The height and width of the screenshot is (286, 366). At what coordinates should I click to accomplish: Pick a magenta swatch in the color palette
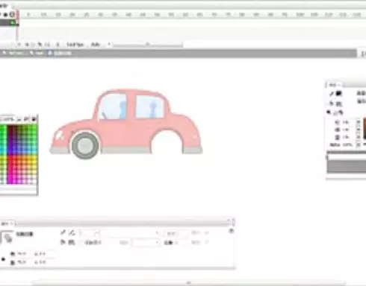pyautogui.click(x=10, y=179)
